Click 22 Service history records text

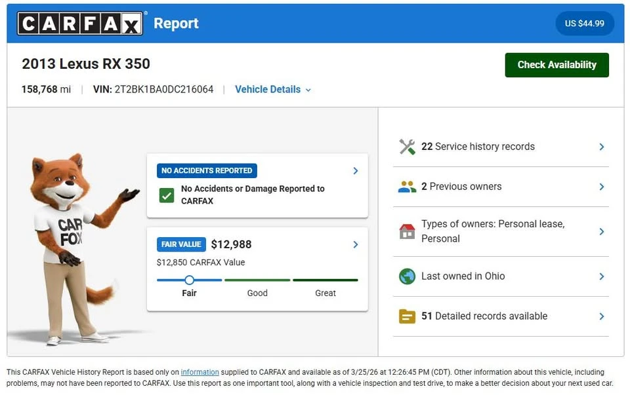pyautogui.click(x=478, y=147)
